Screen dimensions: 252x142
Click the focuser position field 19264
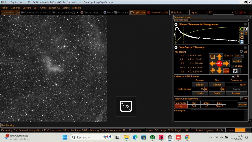pos(237,85)
